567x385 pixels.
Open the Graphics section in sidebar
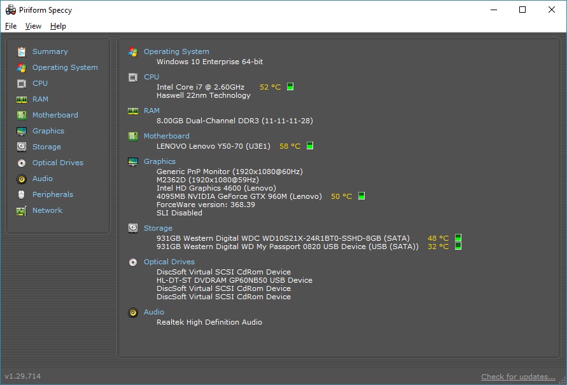(48, 131)
